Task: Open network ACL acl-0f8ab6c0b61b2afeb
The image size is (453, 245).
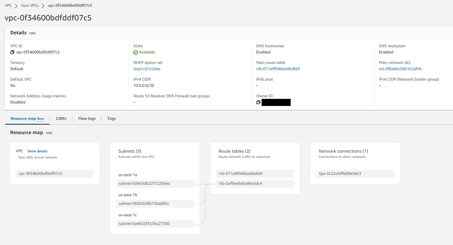Action: (400, 69)
